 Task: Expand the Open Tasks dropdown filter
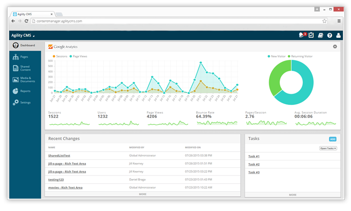tap(328, 149)
